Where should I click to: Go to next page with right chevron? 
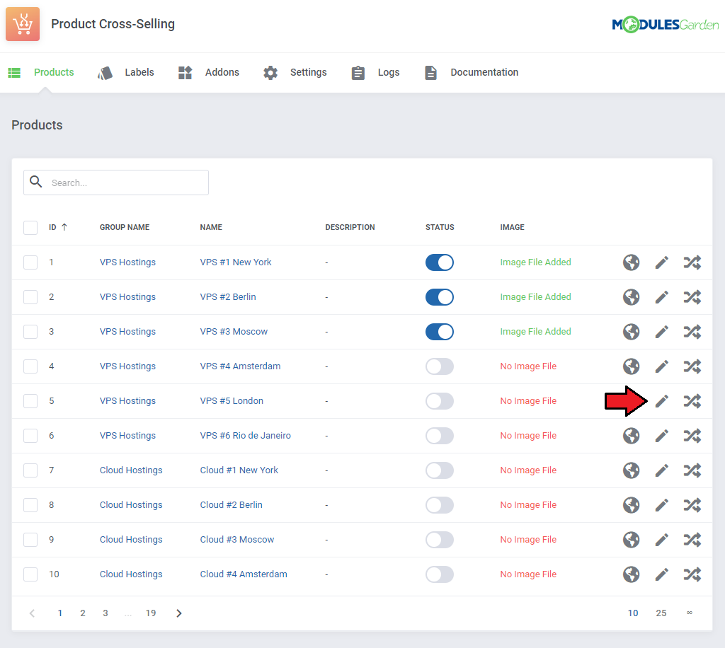[x=179, y=613]
